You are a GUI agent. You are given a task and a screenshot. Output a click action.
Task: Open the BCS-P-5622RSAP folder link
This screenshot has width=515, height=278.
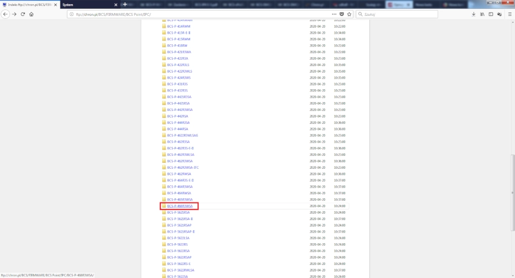click(179, 257)
